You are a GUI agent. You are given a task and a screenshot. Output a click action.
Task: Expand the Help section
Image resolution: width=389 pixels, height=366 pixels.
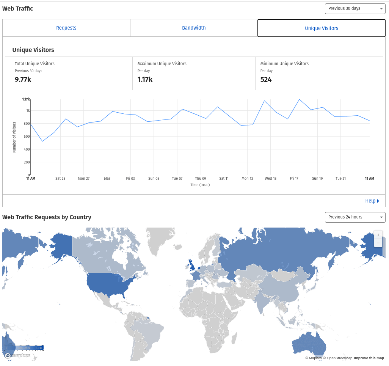(370, 201)
